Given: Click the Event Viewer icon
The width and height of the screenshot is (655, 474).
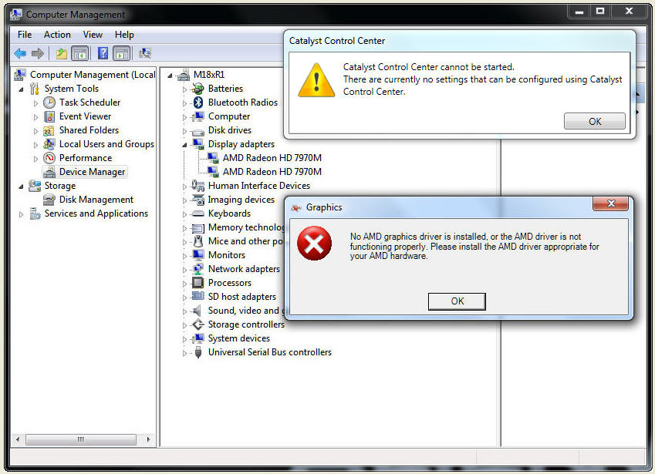Looking at the screenshot, I should 49,116.
